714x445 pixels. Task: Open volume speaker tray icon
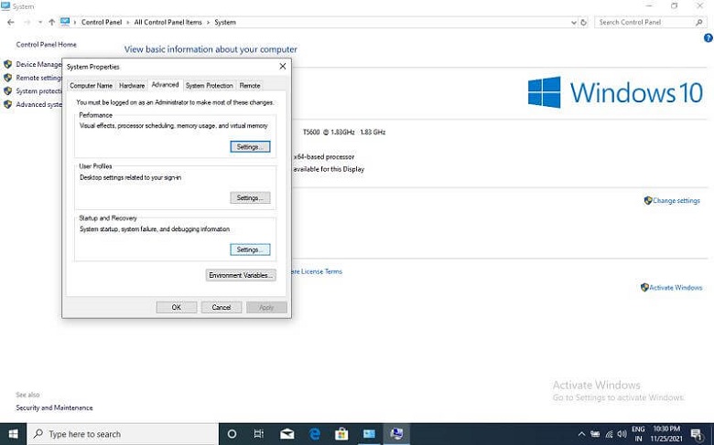[622, 434]
